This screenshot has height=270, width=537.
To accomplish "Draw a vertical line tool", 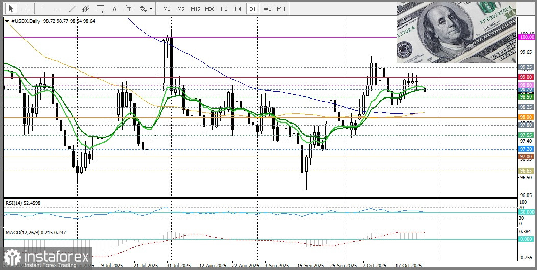I will (43, 9).
